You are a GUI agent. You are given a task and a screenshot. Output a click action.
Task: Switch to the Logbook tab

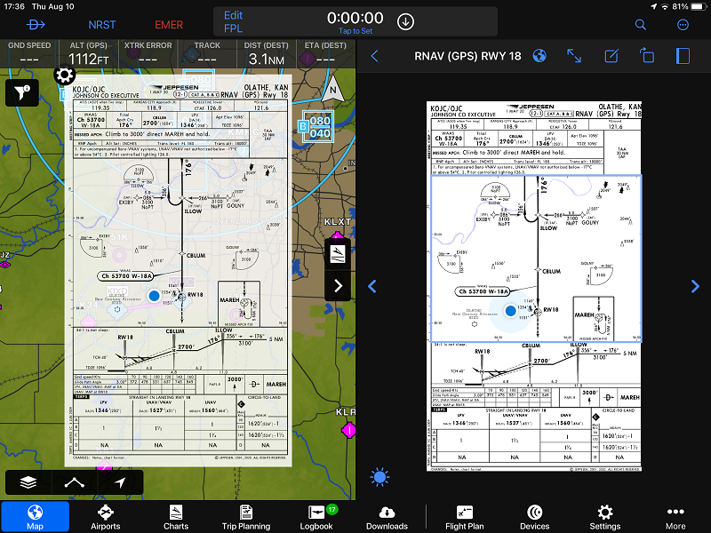316,517
